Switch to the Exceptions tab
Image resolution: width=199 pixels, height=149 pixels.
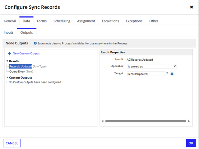(134, 21)
